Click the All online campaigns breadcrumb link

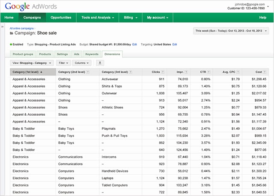21,28
